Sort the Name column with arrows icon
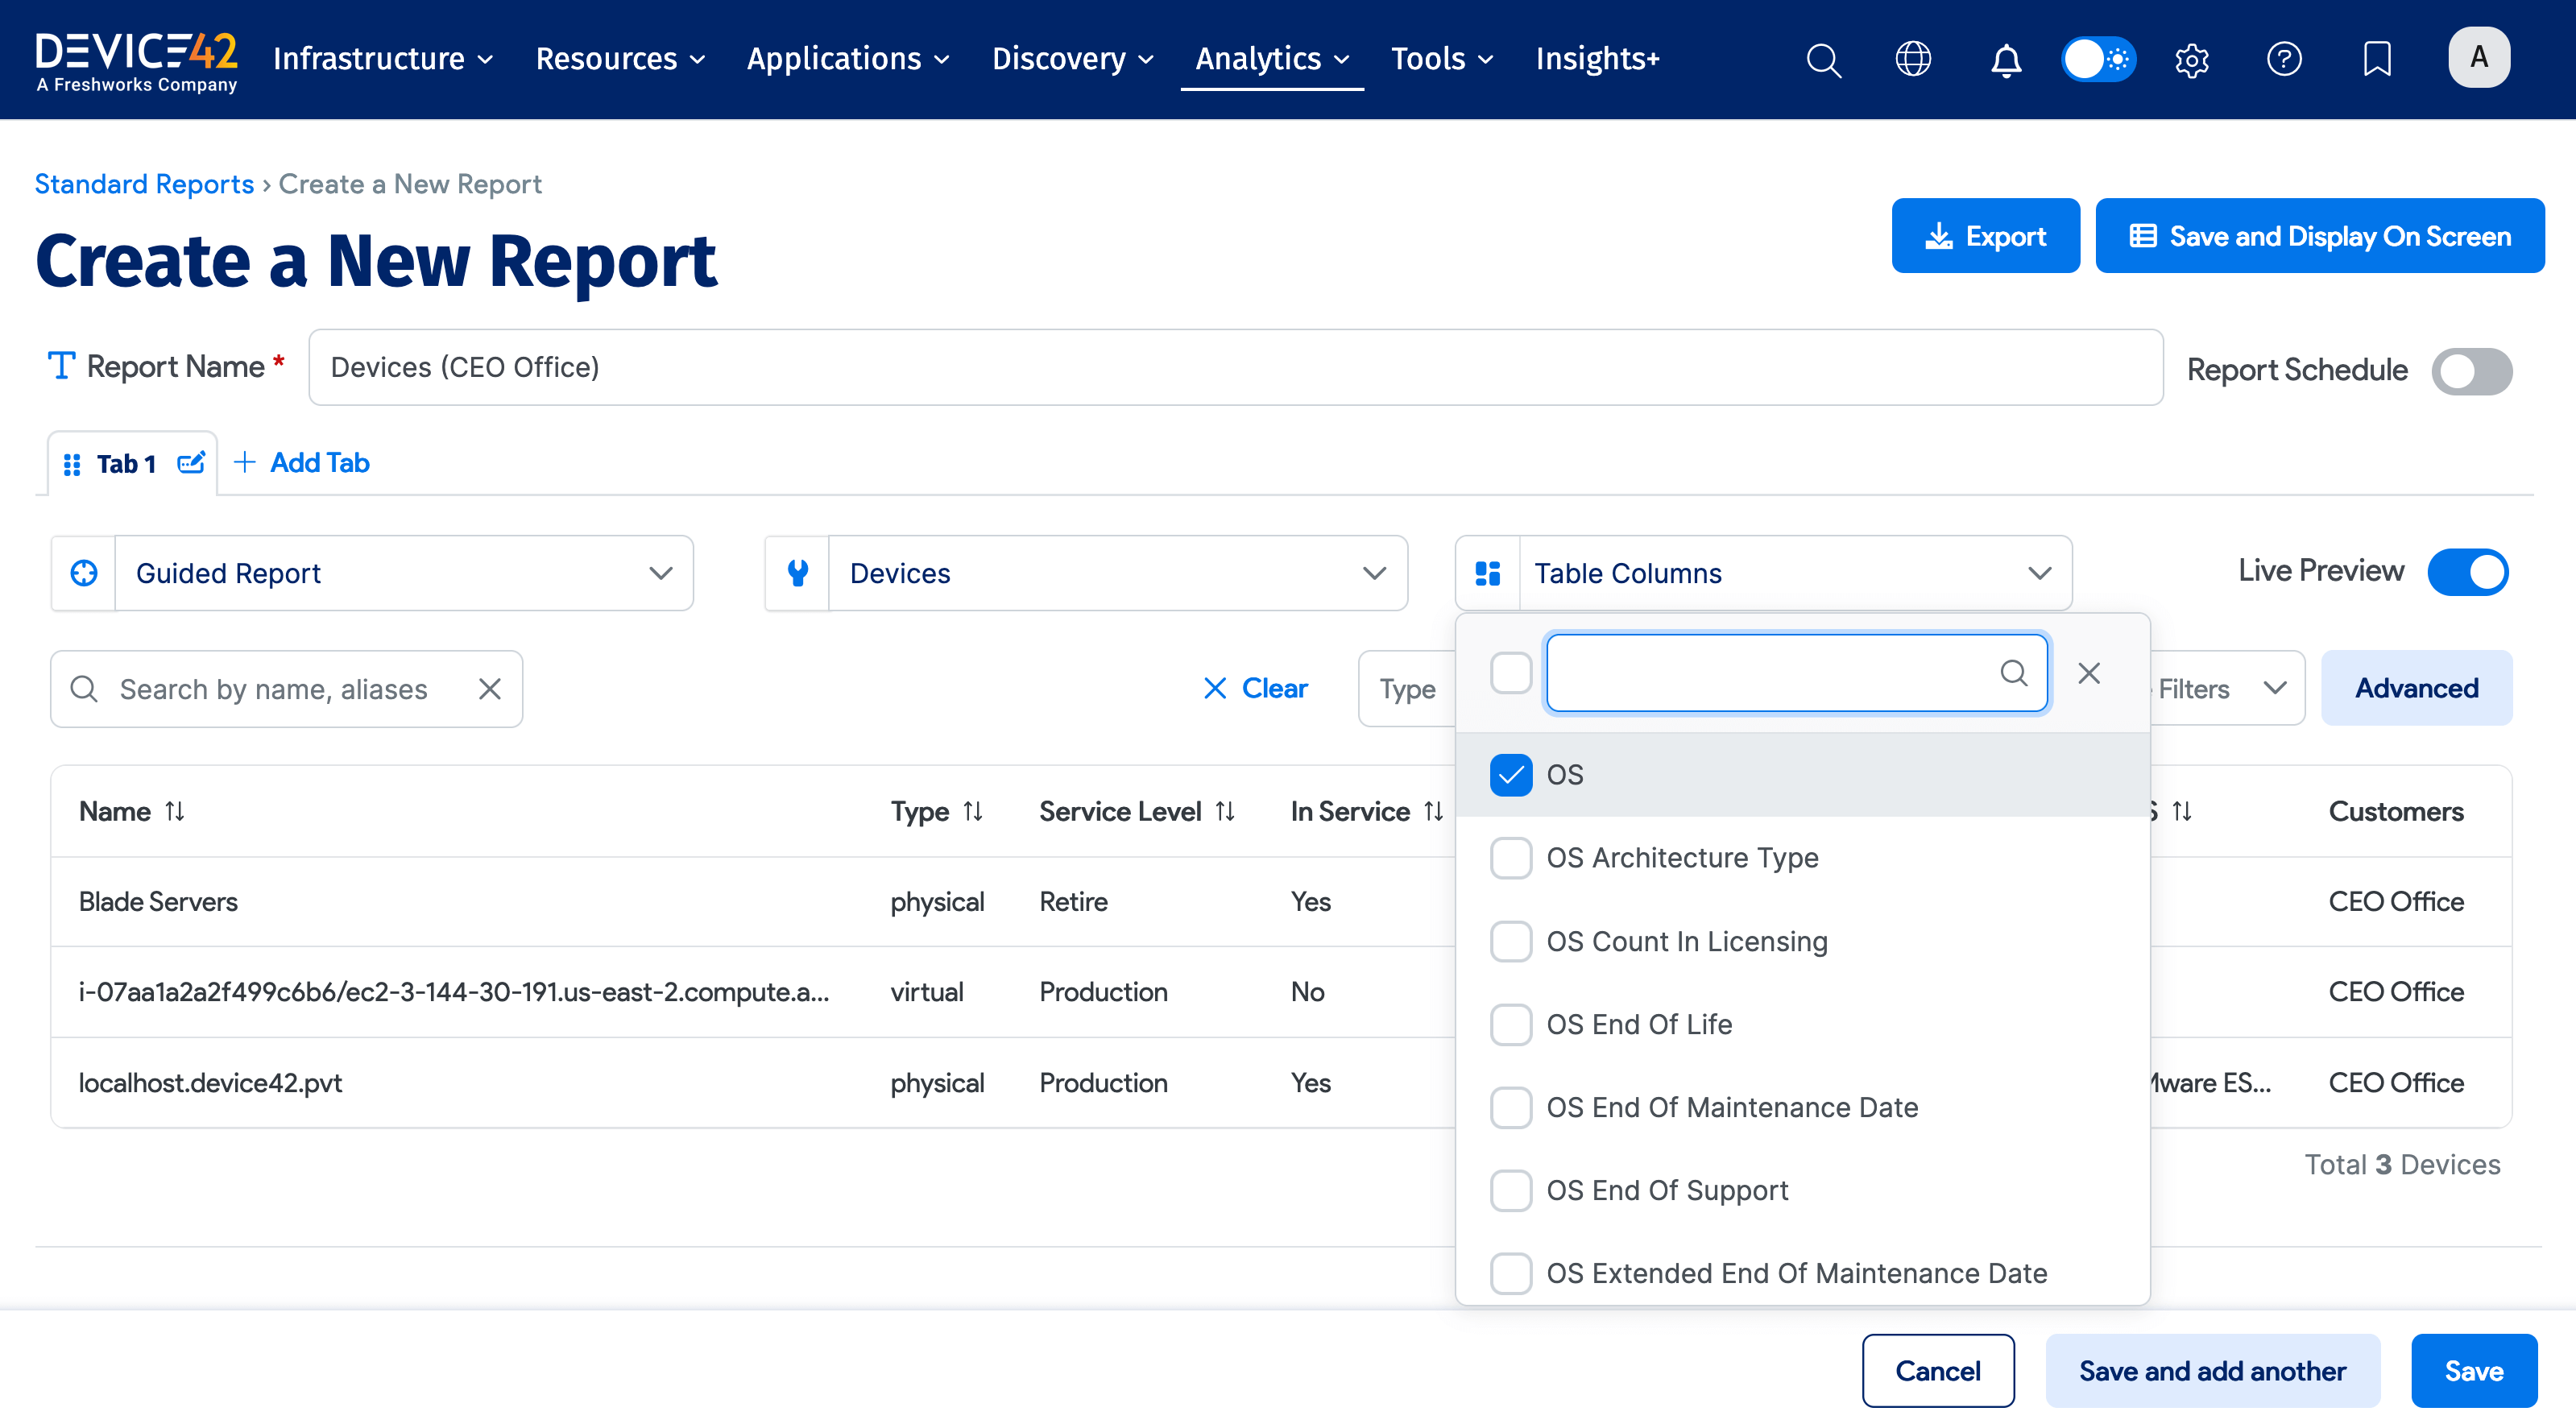 click(x=175, y=811)
